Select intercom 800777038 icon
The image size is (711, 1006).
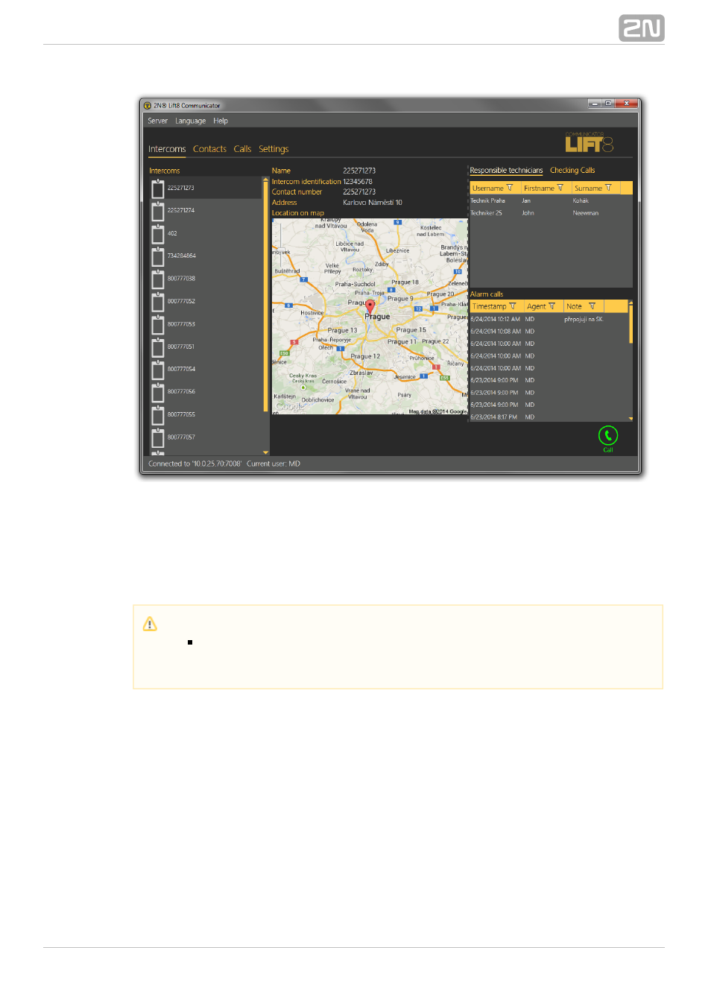click(x=158, y=279)
